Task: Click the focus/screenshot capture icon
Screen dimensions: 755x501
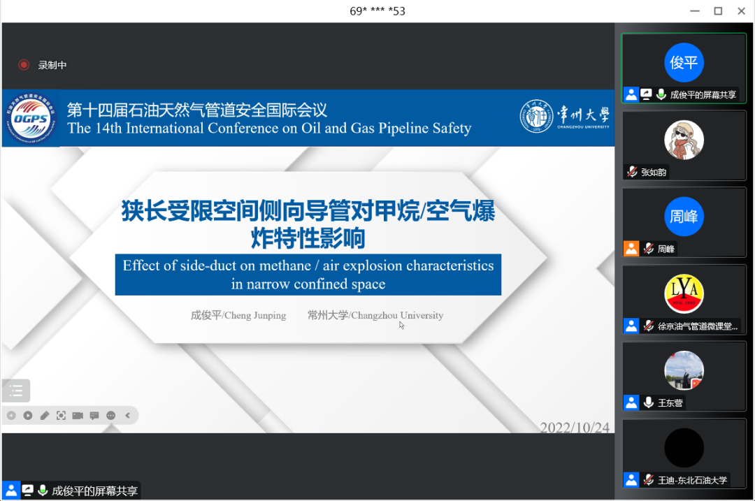Action: click(61, 415)
